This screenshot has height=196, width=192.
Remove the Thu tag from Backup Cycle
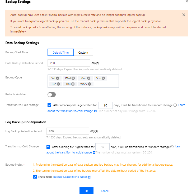pos(73,84)
